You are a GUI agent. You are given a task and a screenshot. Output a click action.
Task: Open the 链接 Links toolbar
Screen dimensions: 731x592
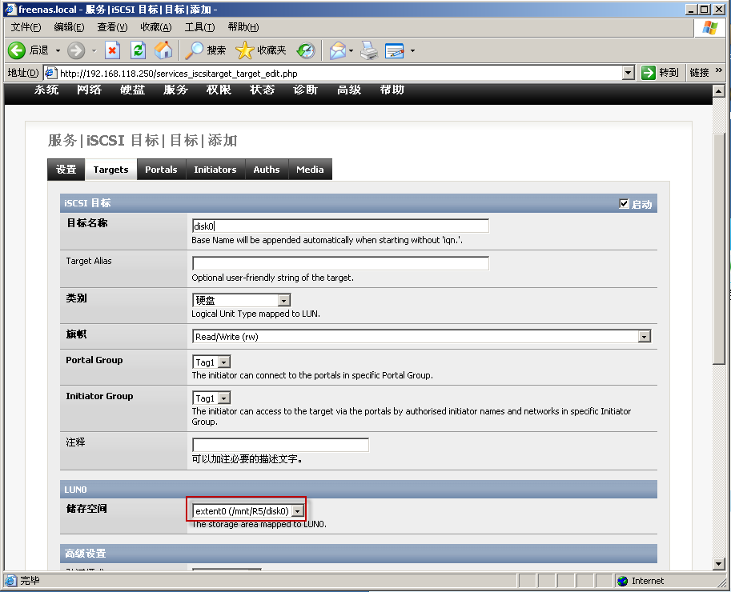[x=699, y=73]
